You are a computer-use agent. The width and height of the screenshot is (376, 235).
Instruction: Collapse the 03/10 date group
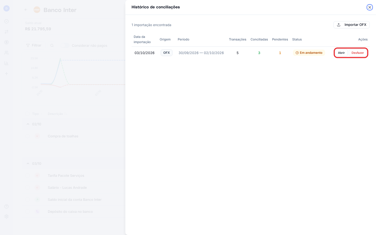point(28,163)
